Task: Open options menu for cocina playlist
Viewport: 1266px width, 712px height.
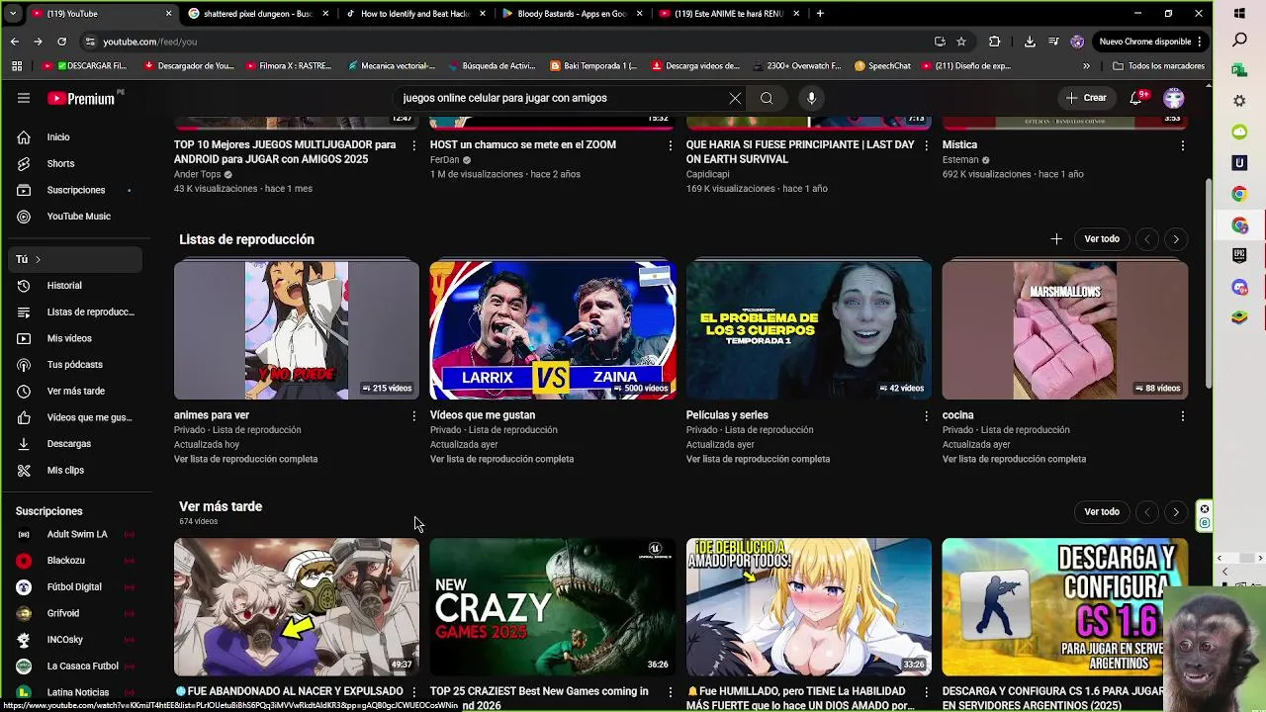Action: (x=1183, y=416)
